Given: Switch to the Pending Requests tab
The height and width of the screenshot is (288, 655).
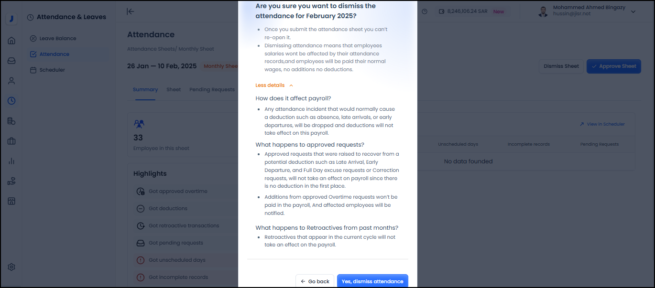Looking at the screenshot, I should click(212, 89).
